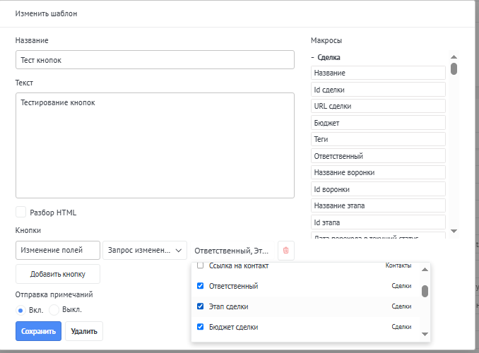
Task: Click the Сохранить button
Action: pyautogui.click(x=38, y=331)
